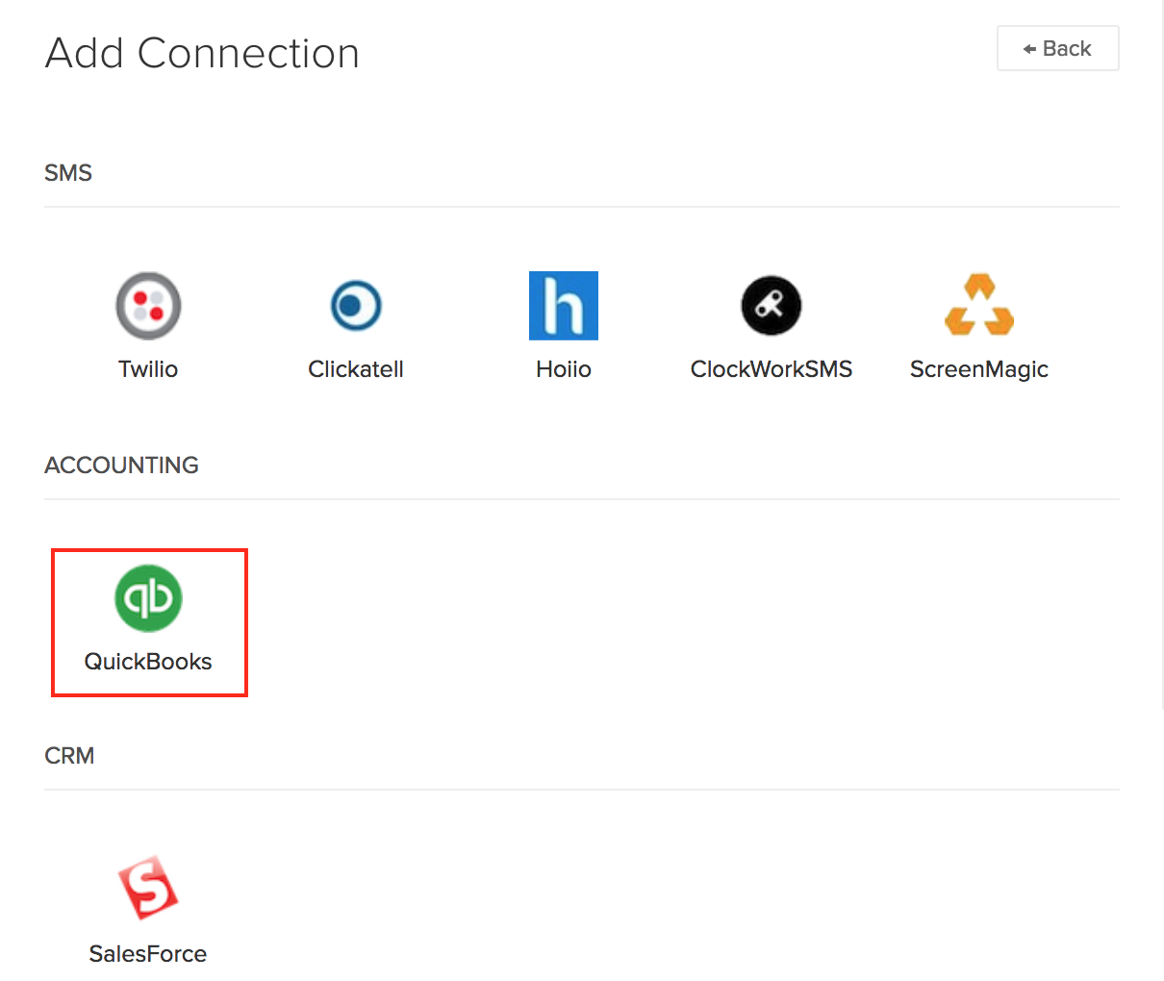
Task: Select the Twilio SMS connection icon
Action: (x=147, y=305)
